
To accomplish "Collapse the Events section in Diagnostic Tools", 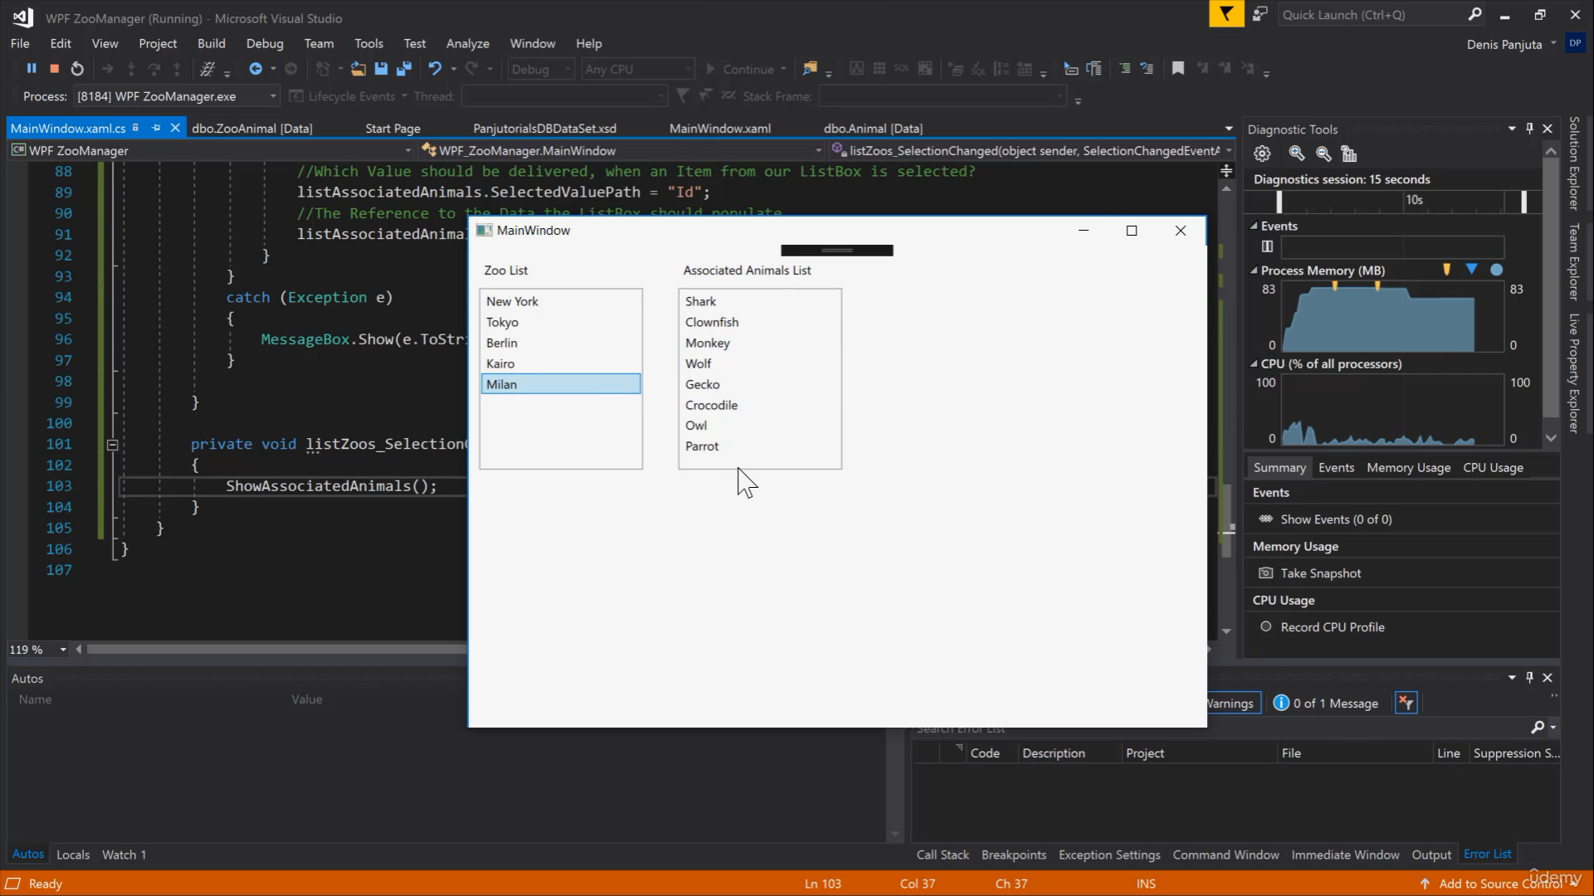I will 1254,226.
